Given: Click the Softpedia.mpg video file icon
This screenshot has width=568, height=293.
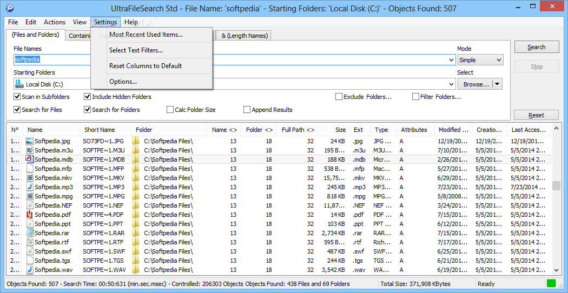Looking at the screenshot, I should (30, 196).
